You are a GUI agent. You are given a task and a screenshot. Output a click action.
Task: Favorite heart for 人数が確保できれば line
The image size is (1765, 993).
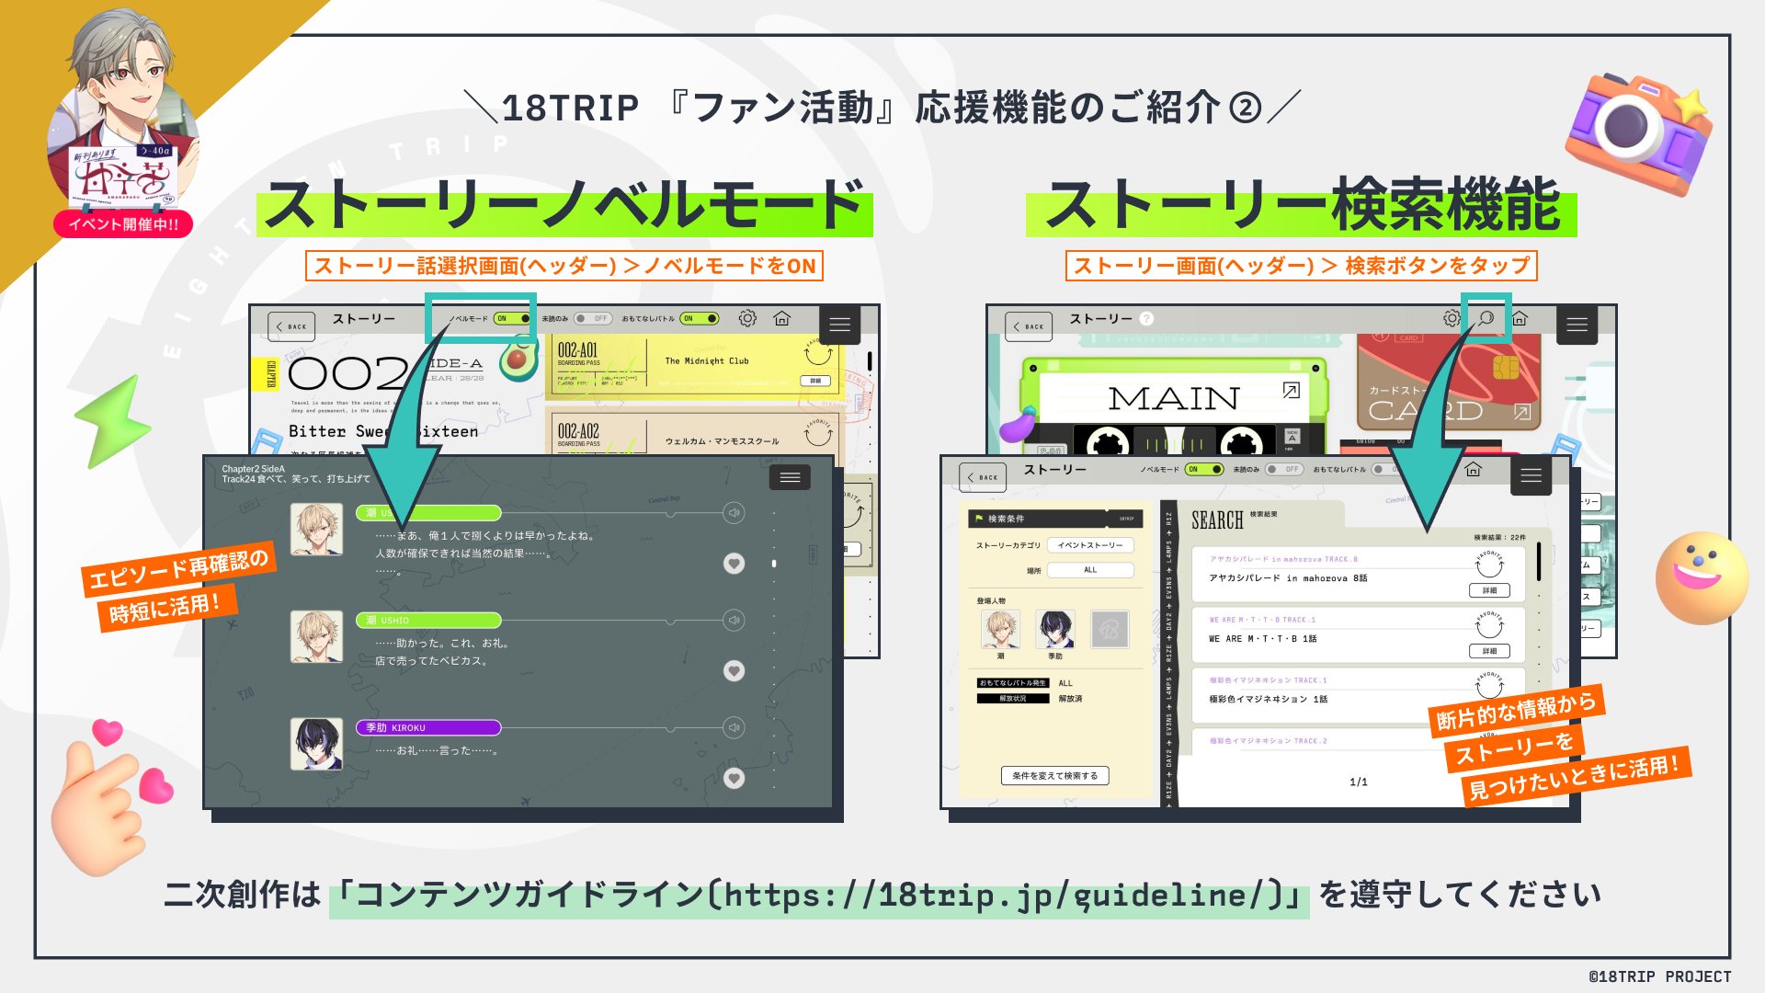click(x=734, y=564)
